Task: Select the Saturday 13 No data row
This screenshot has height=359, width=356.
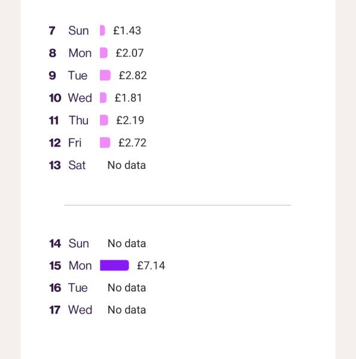Action: 98,165
